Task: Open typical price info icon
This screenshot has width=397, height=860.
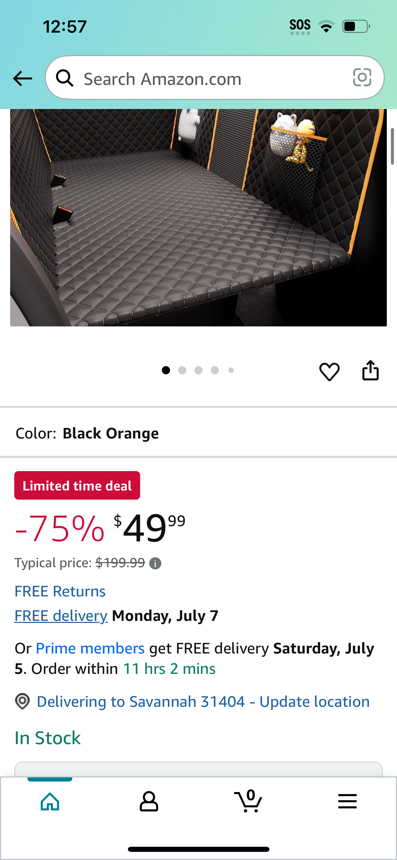Action: pos(155,563)
